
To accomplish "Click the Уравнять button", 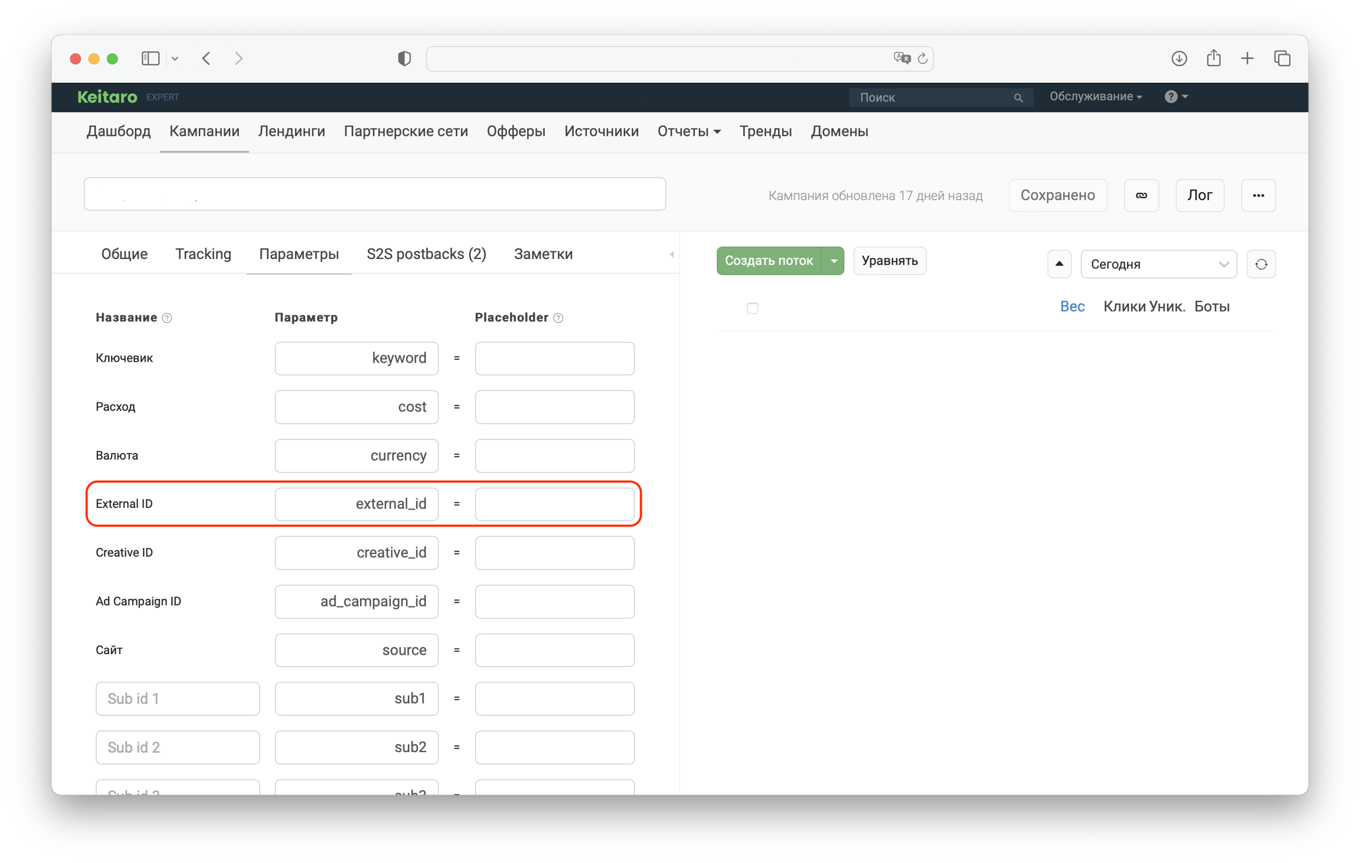I will coord(889,261).
